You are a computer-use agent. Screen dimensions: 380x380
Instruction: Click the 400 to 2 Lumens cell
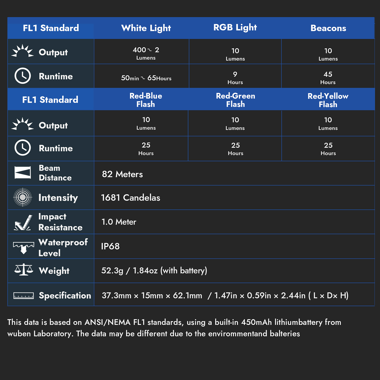[x=146, y=53]
